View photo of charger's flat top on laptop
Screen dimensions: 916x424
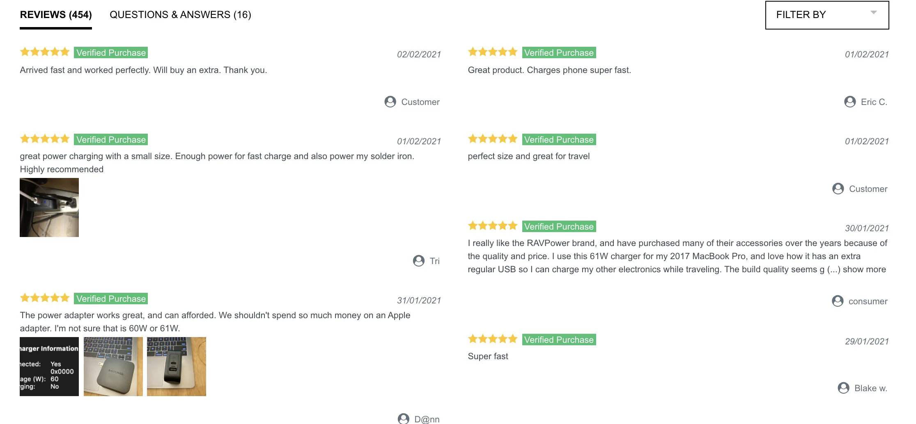pos(113,367)
